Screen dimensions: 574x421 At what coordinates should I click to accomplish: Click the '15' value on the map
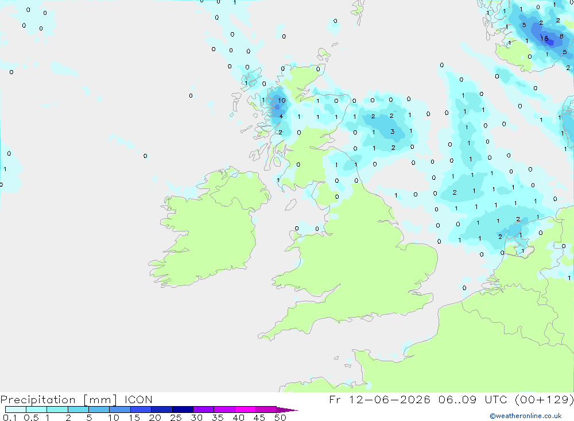click(544, 38)
